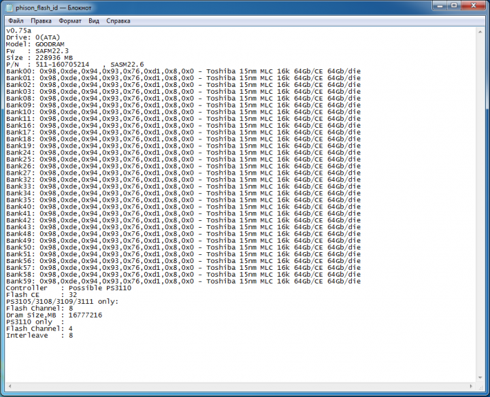Click the 'Bank08:' row label
Screen dimensions: 490x397
20,99
